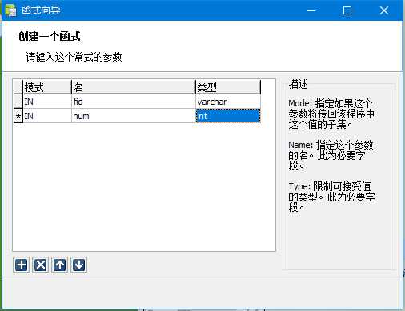This screenshot has width=405, height=311.
Task: Move parameter up with arrow icon
Action: [60, 265]
